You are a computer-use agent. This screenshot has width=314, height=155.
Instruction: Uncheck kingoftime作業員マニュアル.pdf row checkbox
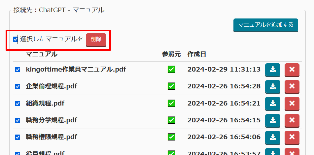click(x=17, y=70)
